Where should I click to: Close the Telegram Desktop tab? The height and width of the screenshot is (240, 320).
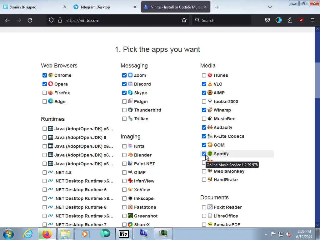tap(135, 7)
